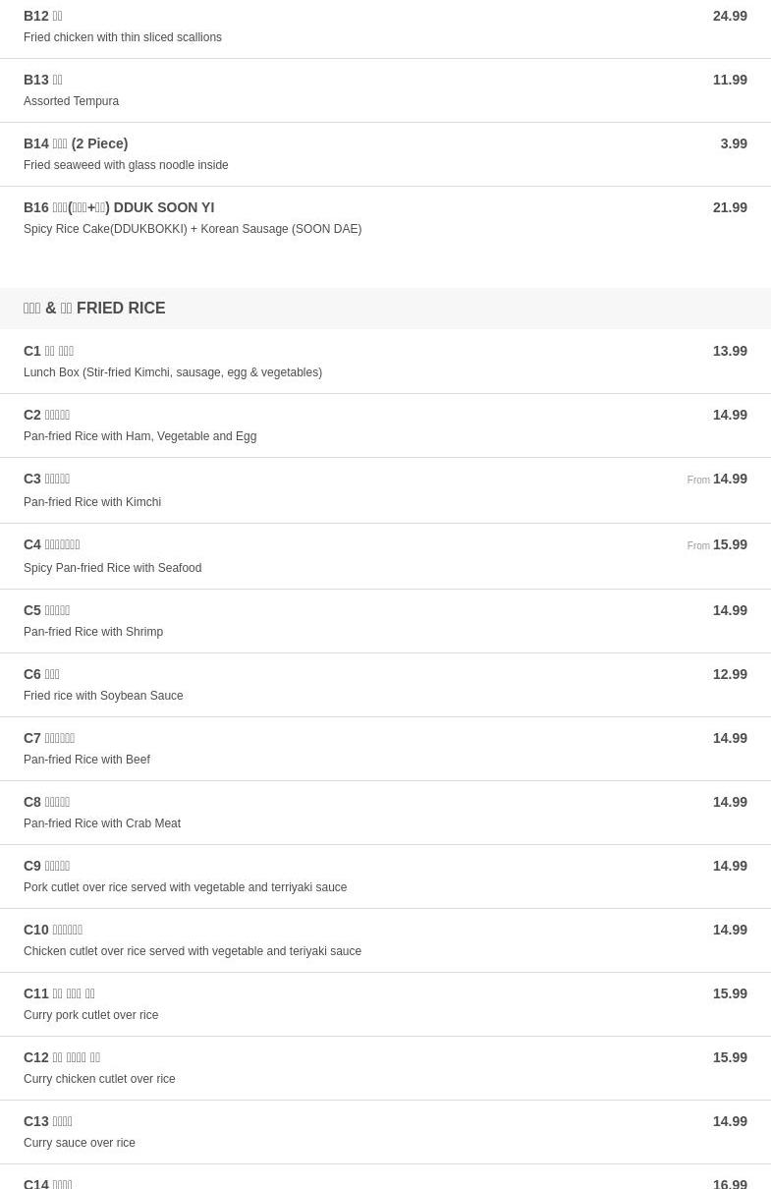Screen dimensions: 771x1189
Task: Open C9 Pork cutlet over rice item
Action: tap(385, 877)
